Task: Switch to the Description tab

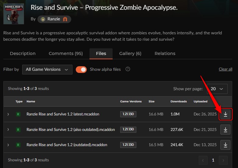Action: click(x=23, y=53)
